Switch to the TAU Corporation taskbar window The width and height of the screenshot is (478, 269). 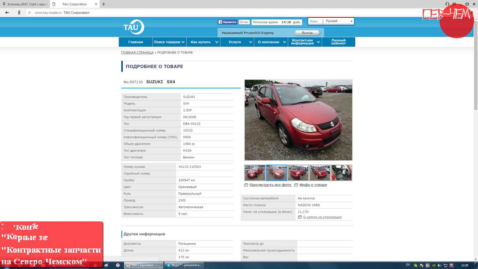pyautogui.click(x=143, y=265)
